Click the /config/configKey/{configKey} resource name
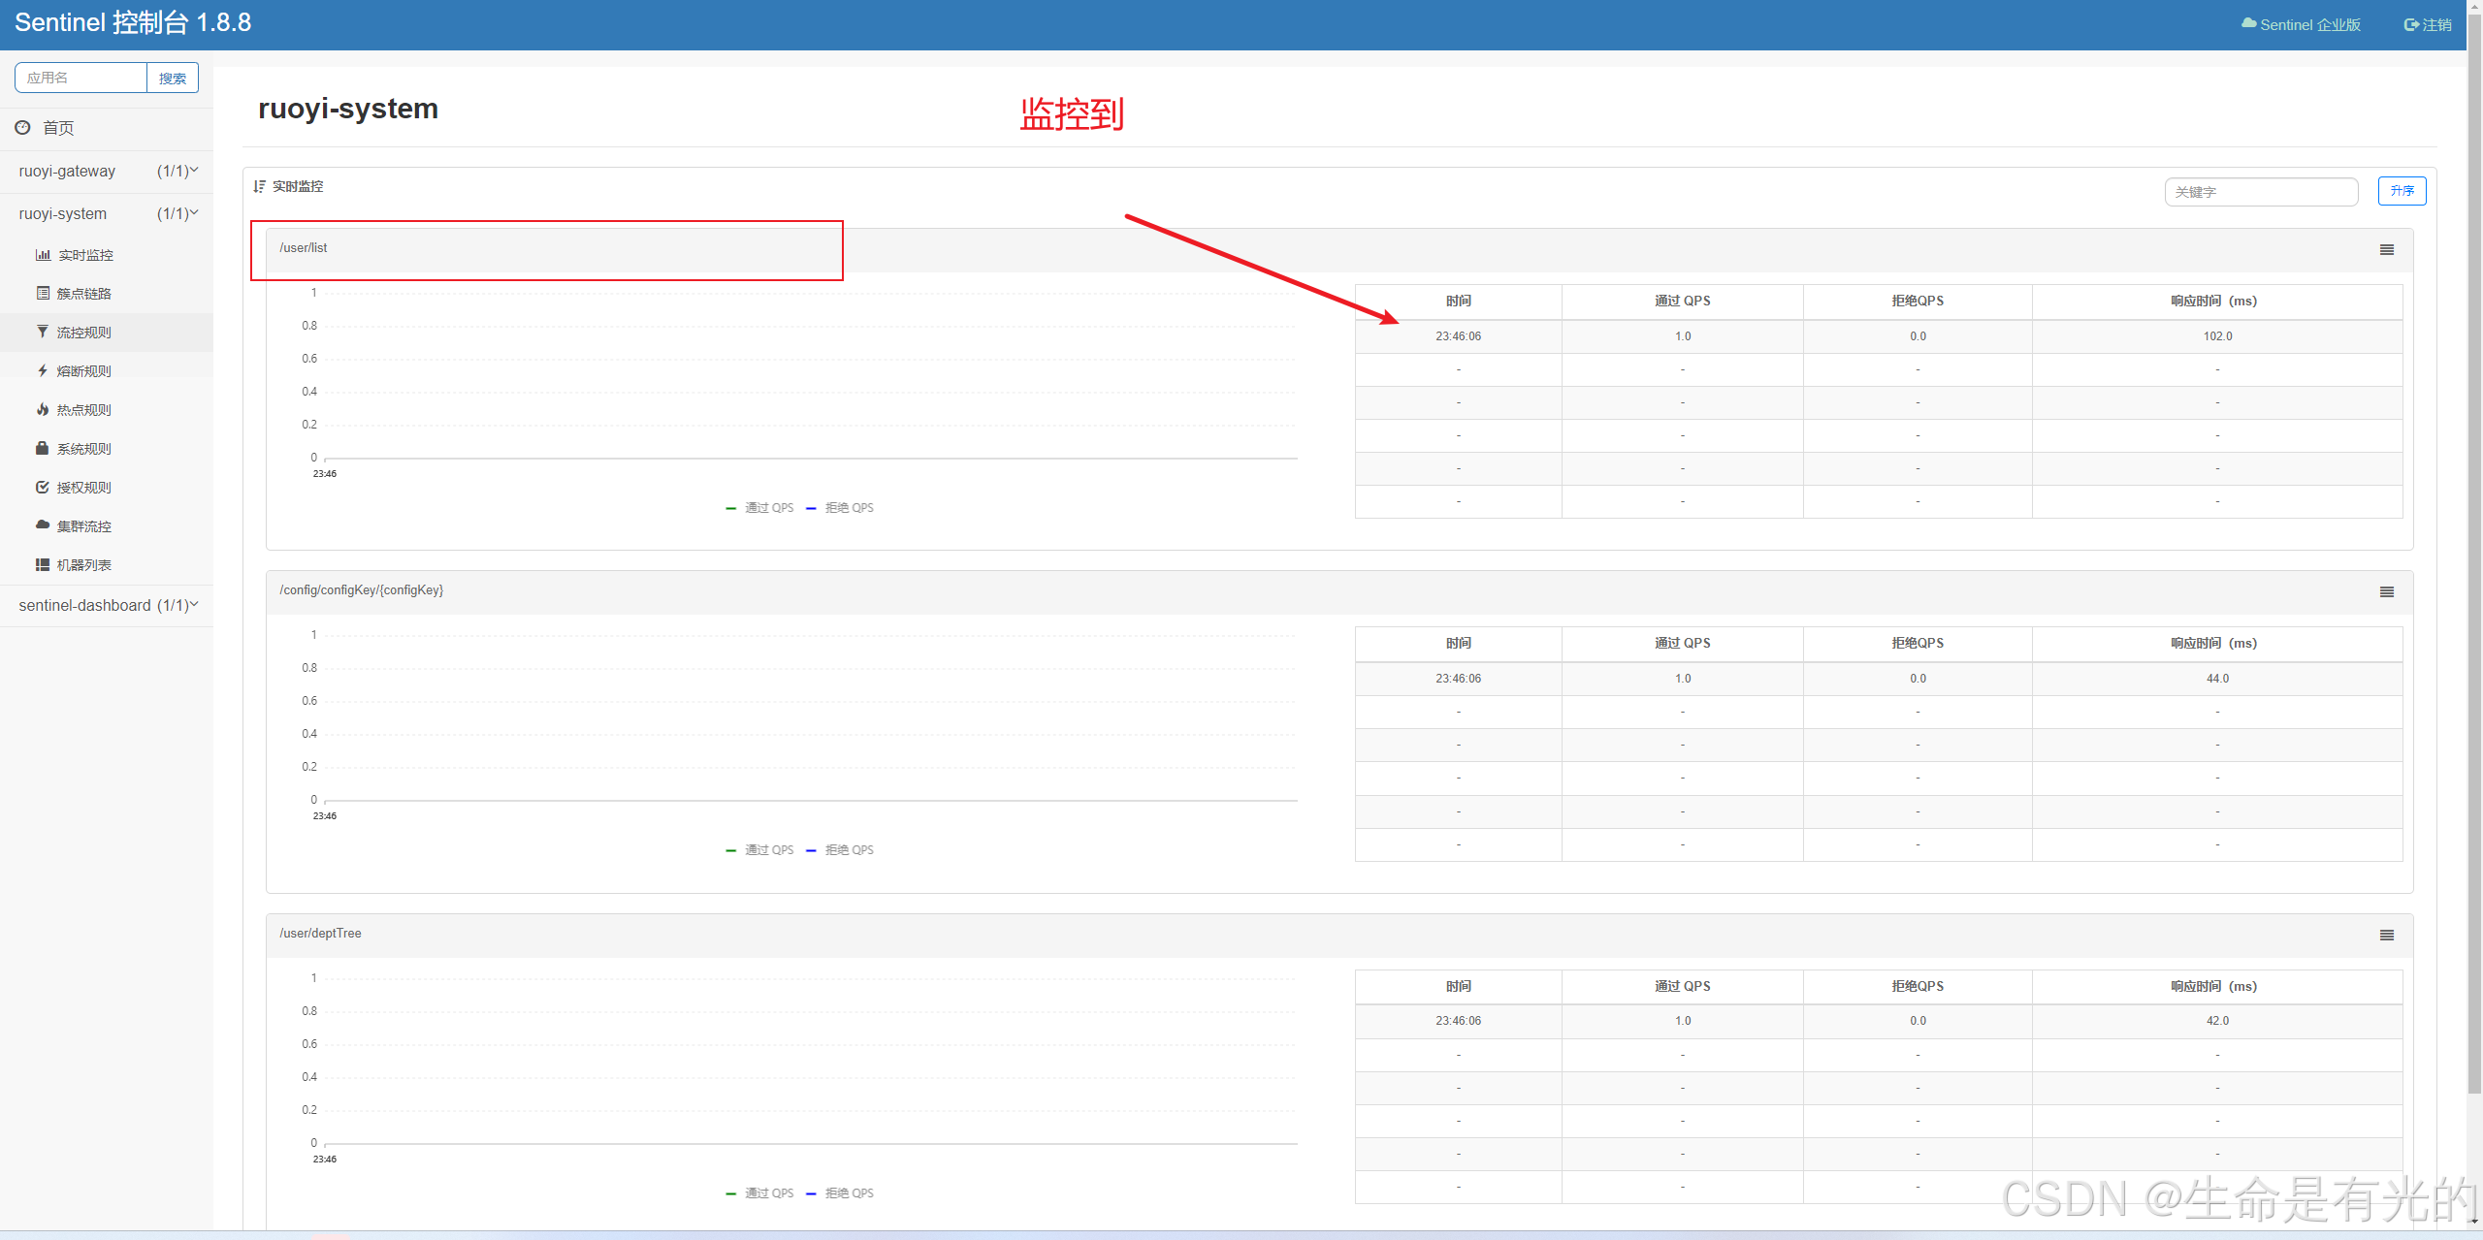Viewport: 2483px width, 1240px height. pyautogui.click(x=362, y=590)
